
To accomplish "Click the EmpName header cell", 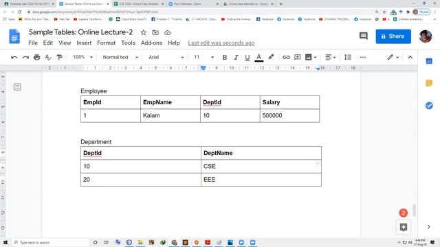I will pos(170,102).
